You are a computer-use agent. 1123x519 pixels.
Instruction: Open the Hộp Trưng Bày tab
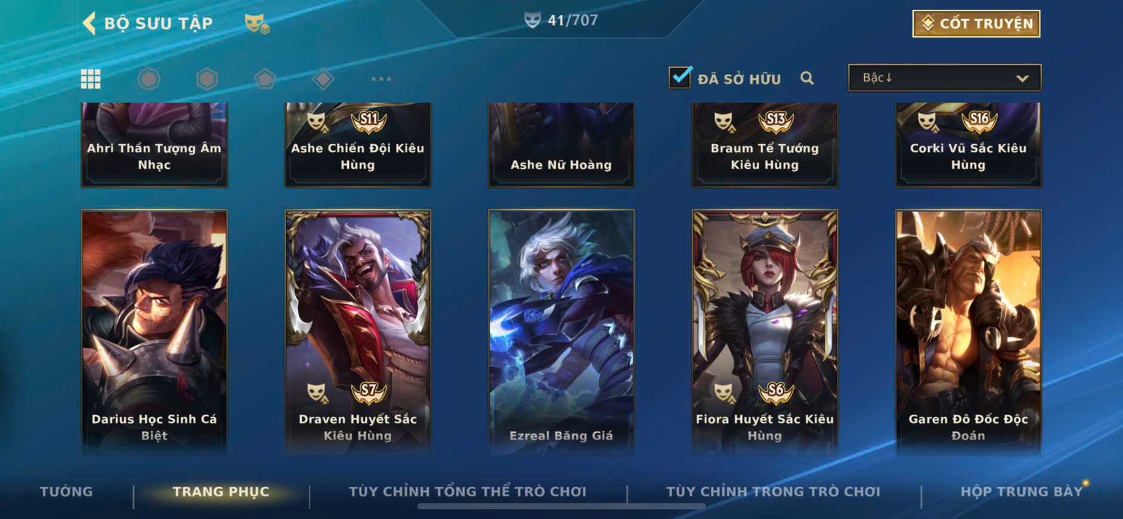click(1021, 492)
